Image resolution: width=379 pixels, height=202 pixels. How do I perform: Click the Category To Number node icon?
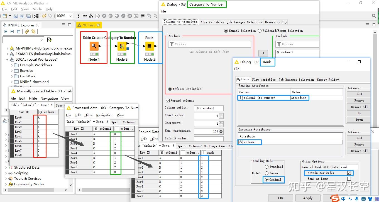[x=122, y=46]
